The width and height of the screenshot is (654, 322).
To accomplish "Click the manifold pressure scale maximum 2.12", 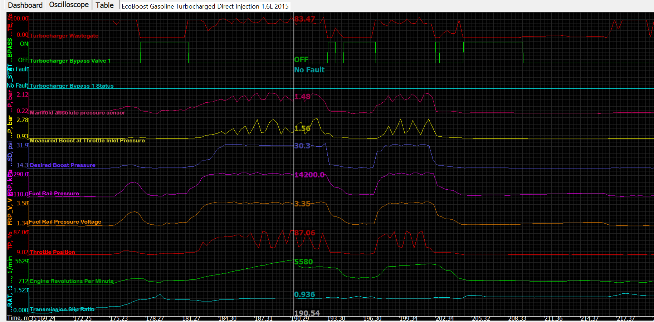I will coord(23,94).
